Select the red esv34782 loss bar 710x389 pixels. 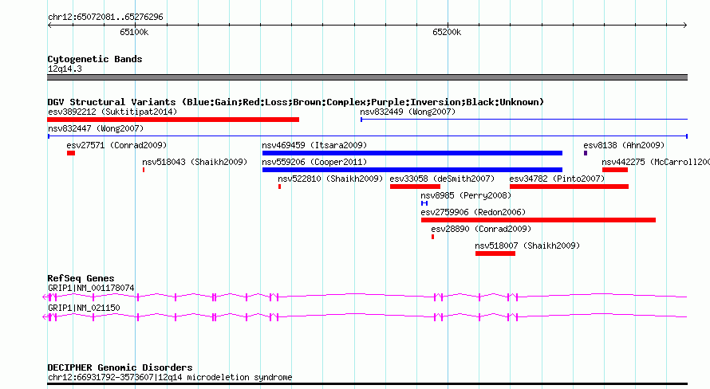[x=569, y=187]
